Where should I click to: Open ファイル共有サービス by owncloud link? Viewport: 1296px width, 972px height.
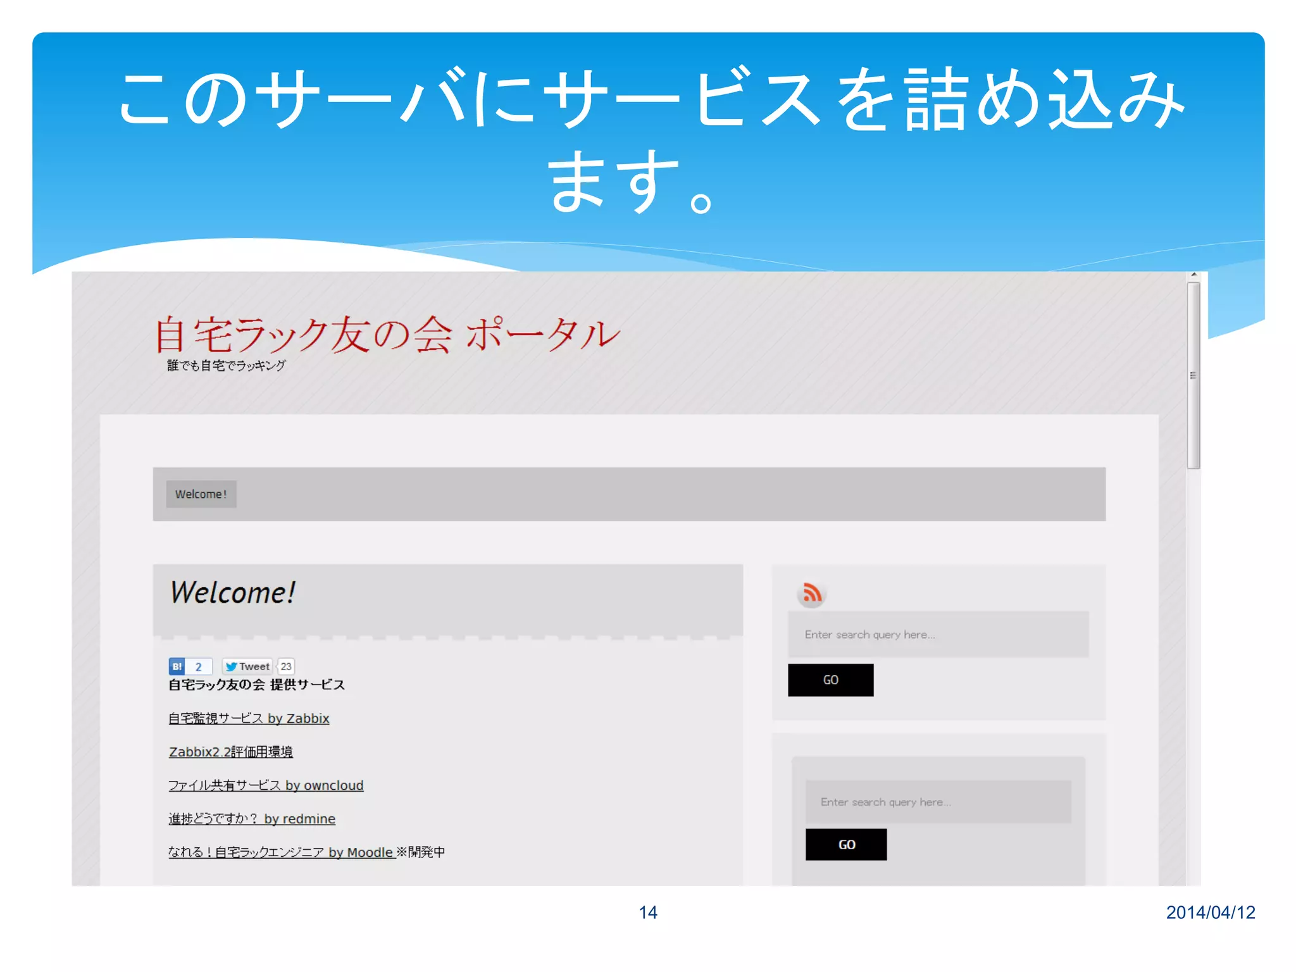pos(266,785)
